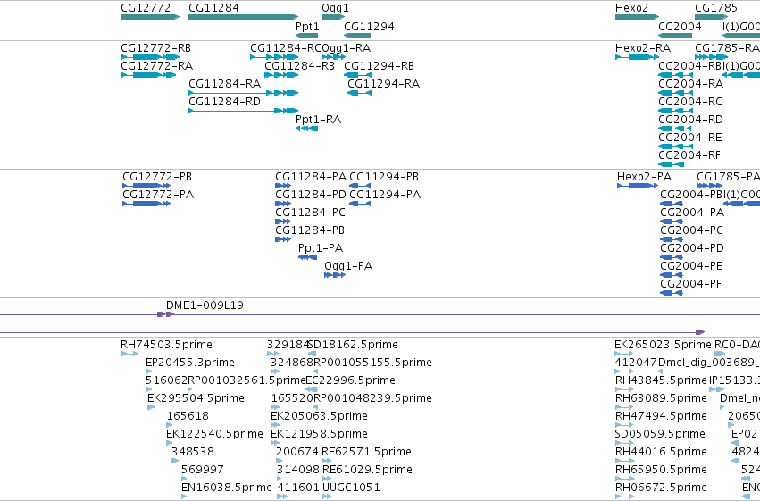Select transcript CG11284-RB
The height and width of the screenshot is (501, 760).
[x=281, y=75]
